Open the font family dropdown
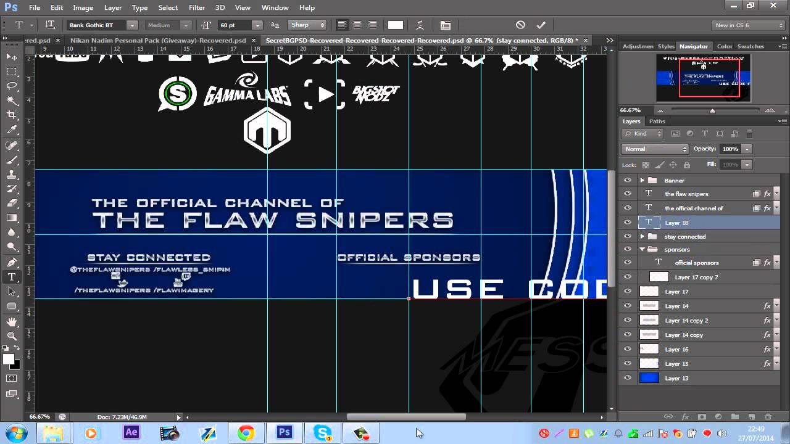The image size is (790, 444). (x=132, y=25)
